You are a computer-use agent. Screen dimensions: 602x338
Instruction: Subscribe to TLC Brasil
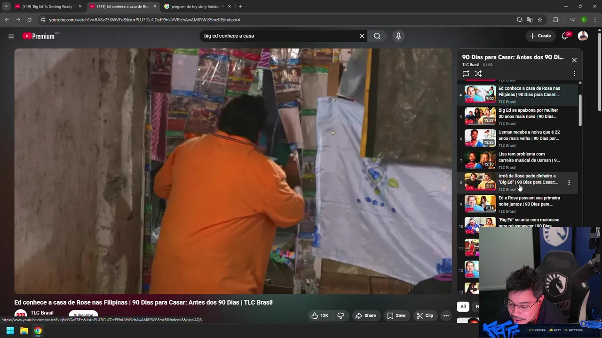pos(83,315)
